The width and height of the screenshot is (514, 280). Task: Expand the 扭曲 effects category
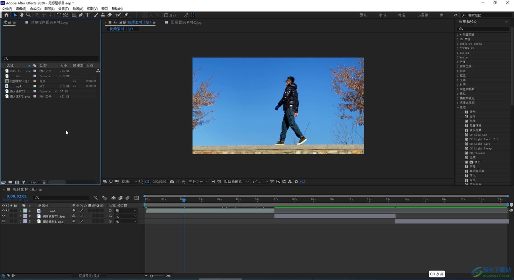463,71
